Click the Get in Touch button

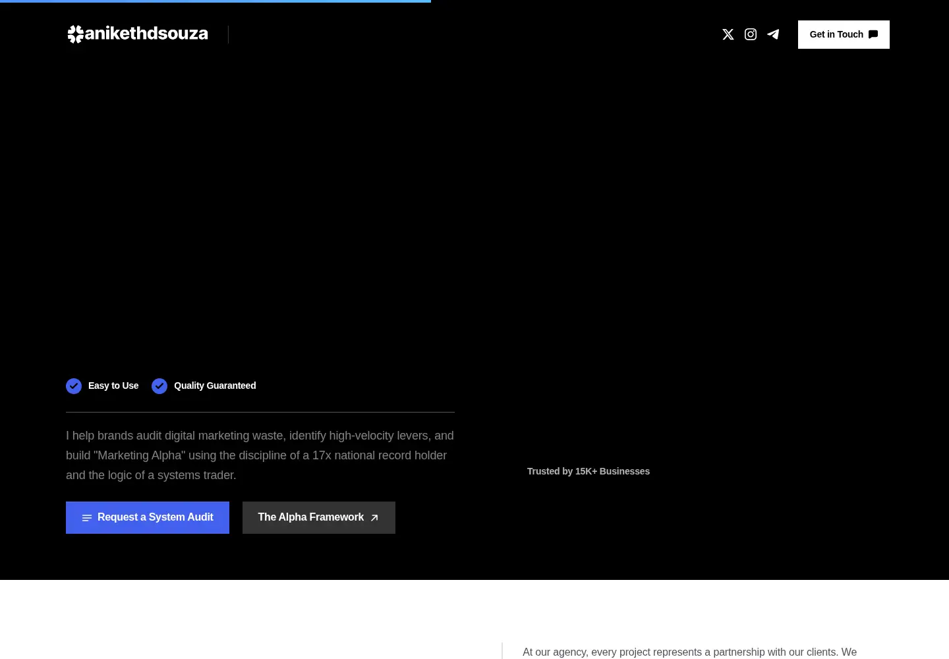click(x=844, y=34)
